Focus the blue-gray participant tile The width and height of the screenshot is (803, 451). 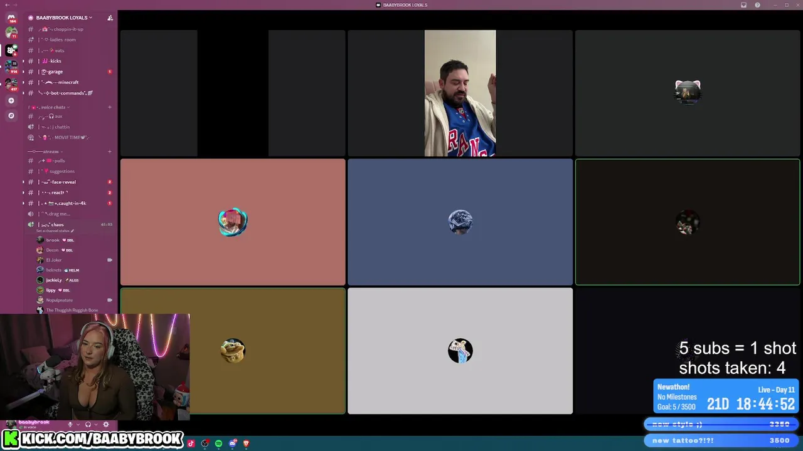click(460, 222)
